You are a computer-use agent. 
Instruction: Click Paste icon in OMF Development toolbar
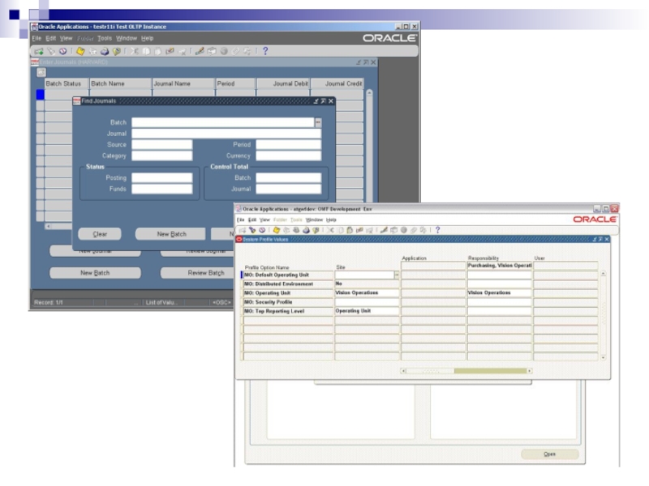(x=350, y=230)
